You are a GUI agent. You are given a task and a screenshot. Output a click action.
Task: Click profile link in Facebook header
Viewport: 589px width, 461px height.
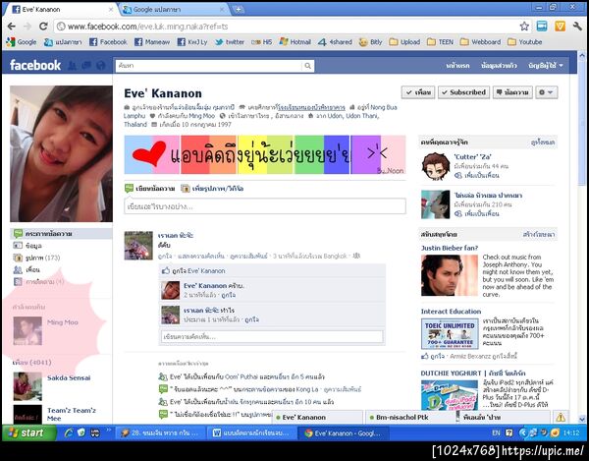499,66
